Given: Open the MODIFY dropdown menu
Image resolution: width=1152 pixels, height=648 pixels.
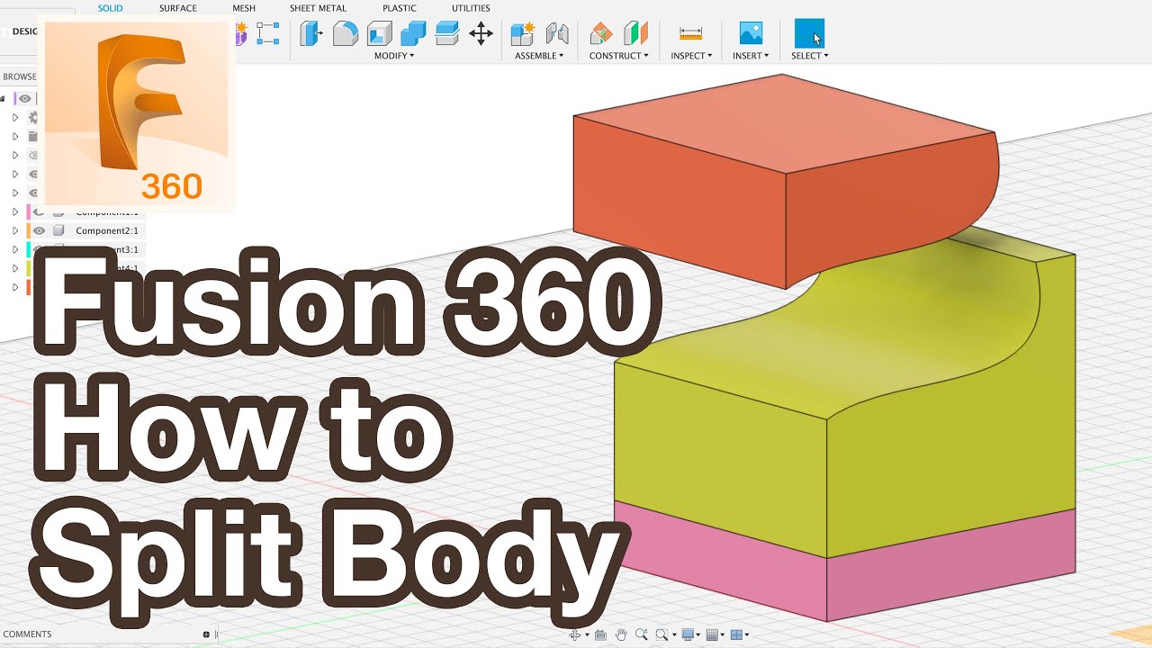Looking at the screenshot, I should pos(394,56).
